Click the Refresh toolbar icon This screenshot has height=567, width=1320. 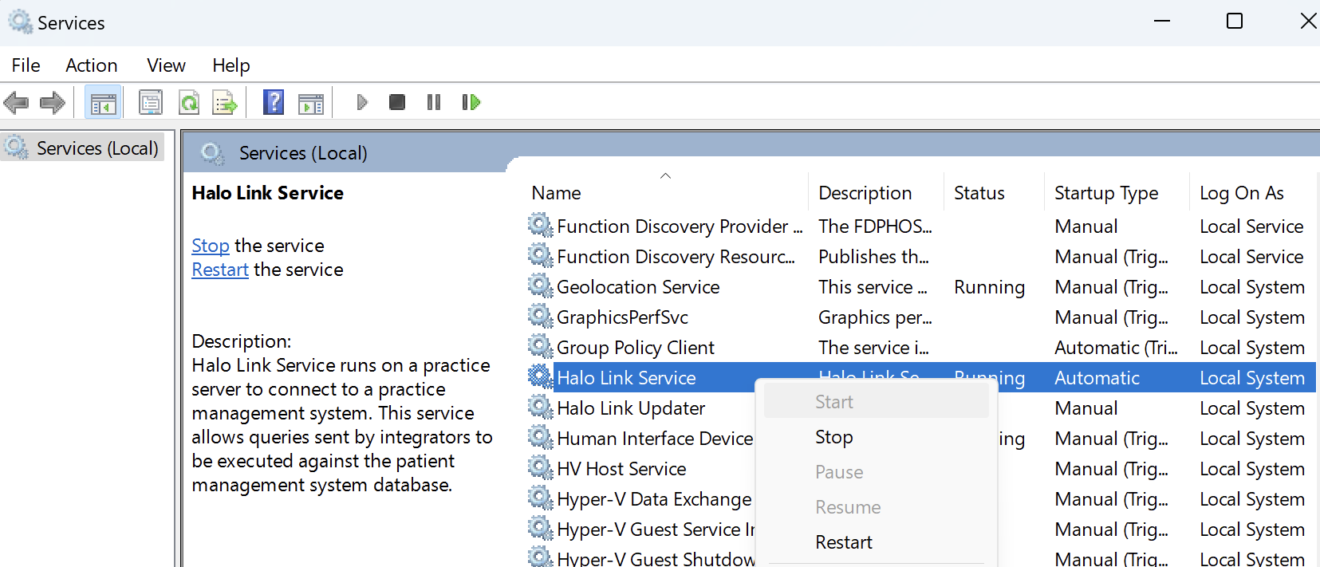tap(189, 102)
